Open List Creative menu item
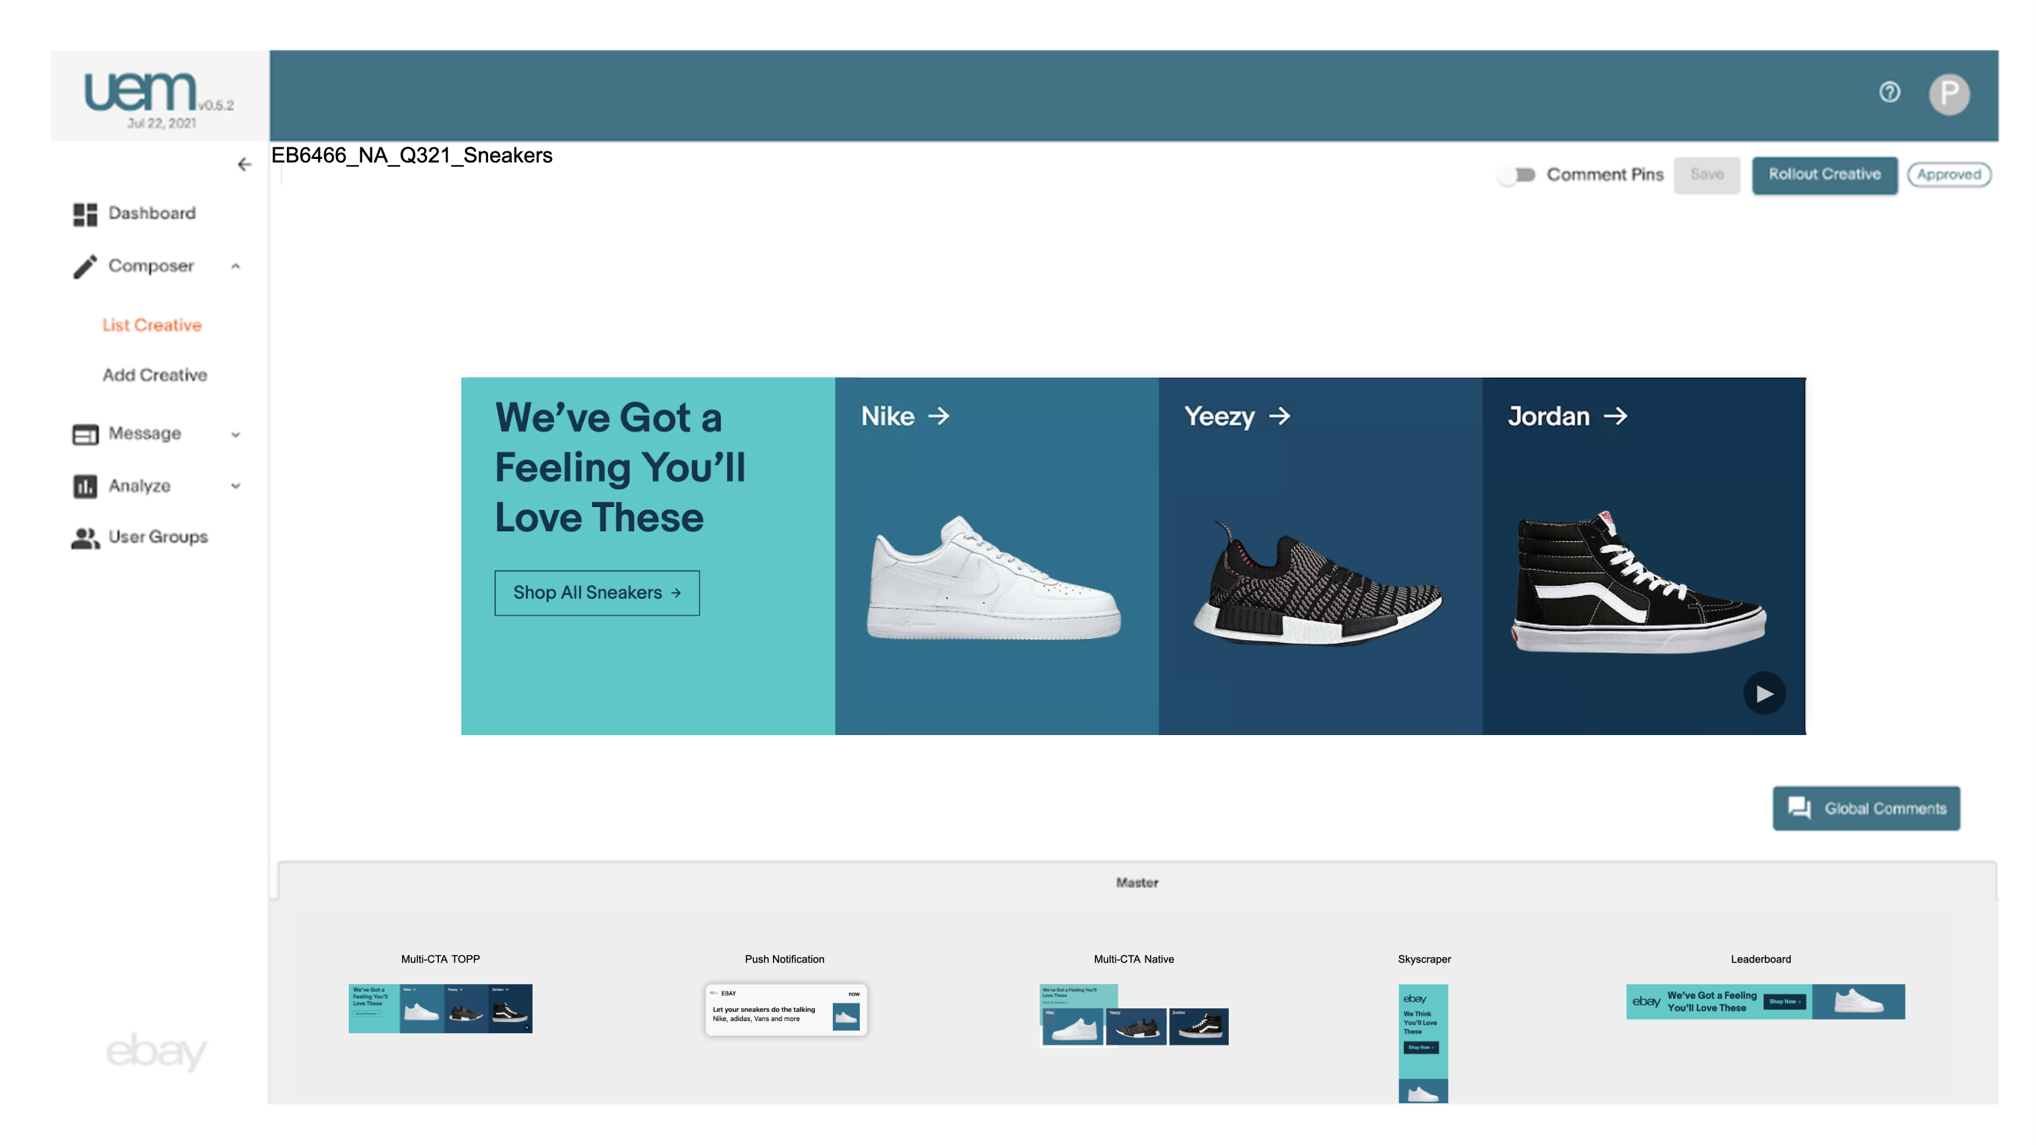The image size is (2036, 1145). (x=151, y=326)
